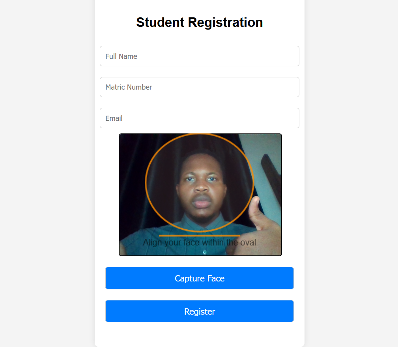Click the Full Name input field
398x347 pixels.
tap(199, 56)
